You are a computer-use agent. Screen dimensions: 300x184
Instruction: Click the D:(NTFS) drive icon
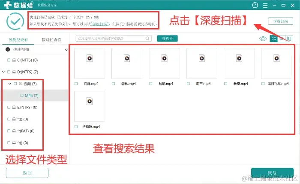[x=14, y=72]
